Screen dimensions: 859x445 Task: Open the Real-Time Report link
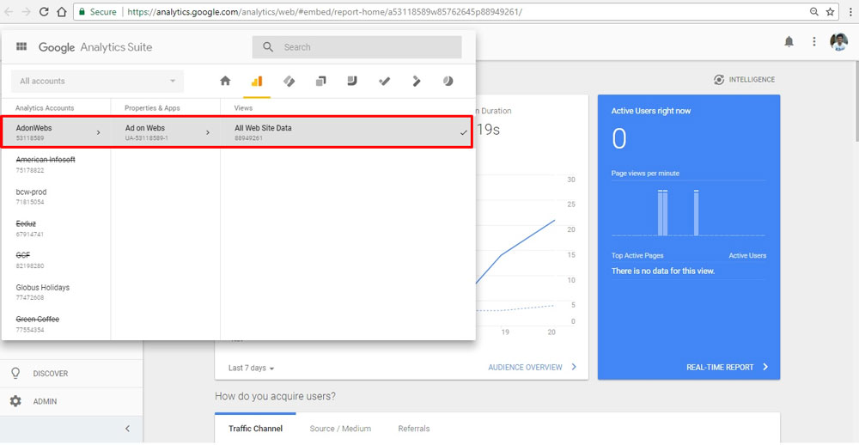728,367
